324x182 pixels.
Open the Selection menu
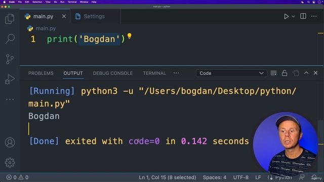[37, 2]
